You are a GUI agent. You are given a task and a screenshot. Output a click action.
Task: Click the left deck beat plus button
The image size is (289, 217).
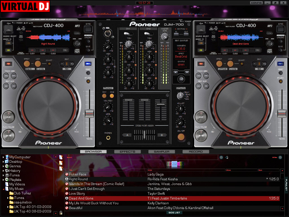[x=72, y=64]
